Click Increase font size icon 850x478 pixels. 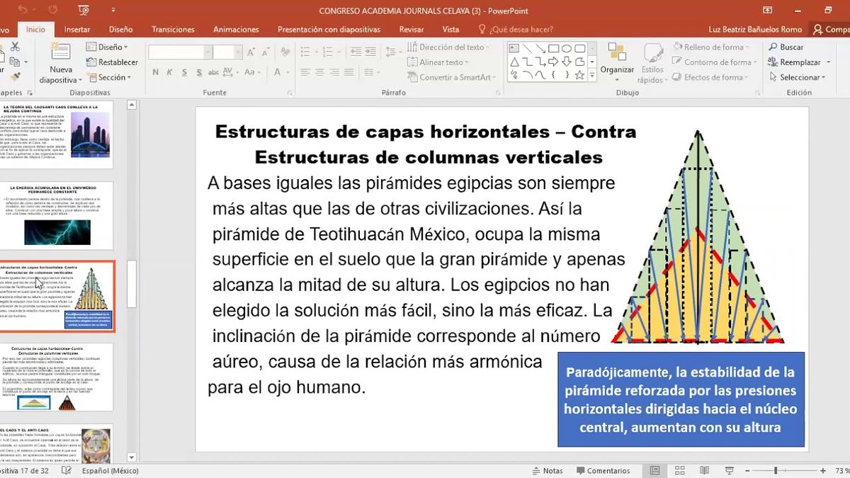click(251, 52)
